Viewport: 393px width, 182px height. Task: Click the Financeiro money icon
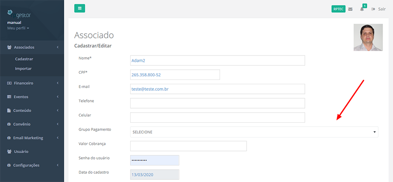tap(10, 83)
